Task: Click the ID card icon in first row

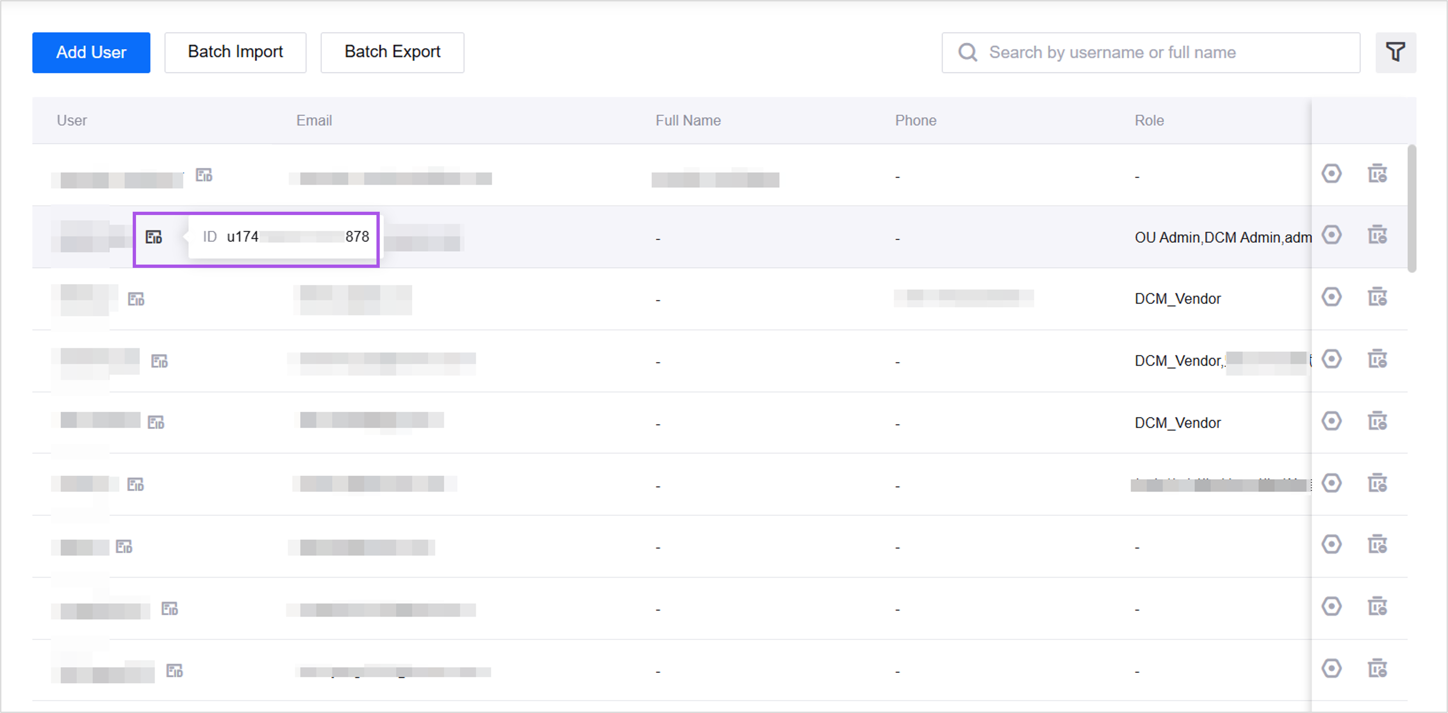Action: click(203, 175)
